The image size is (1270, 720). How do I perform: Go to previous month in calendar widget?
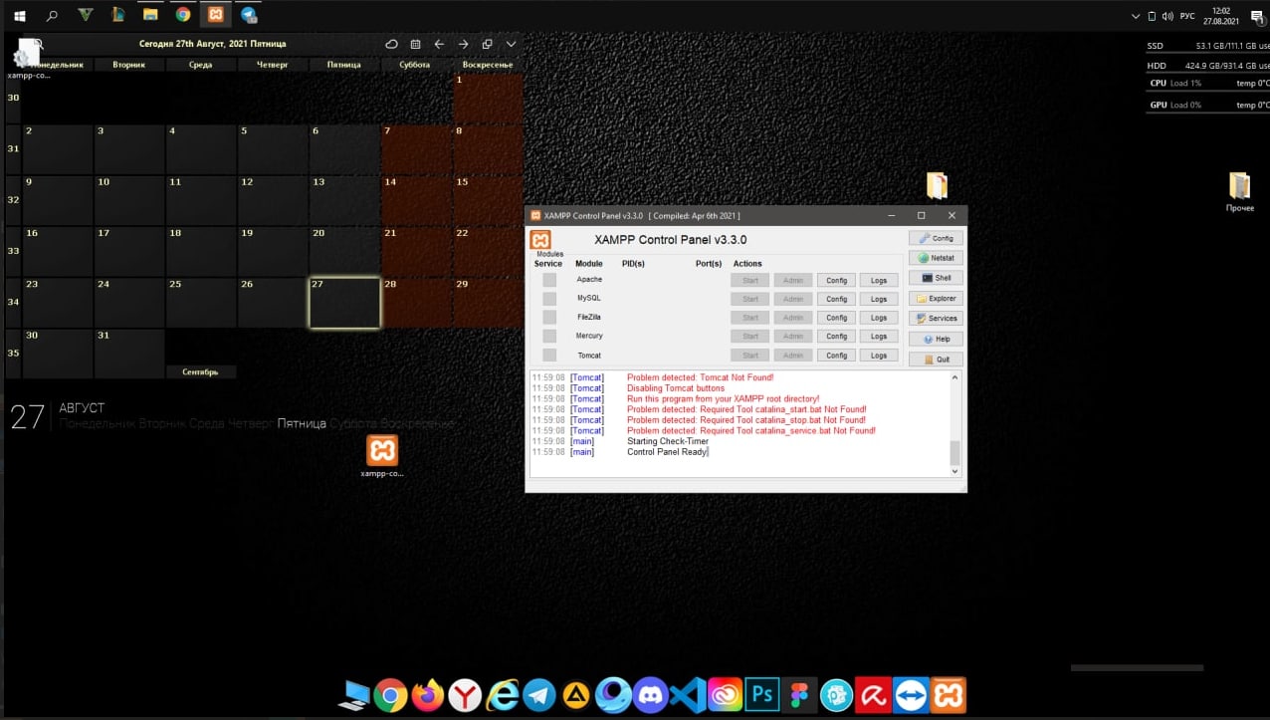439,44
